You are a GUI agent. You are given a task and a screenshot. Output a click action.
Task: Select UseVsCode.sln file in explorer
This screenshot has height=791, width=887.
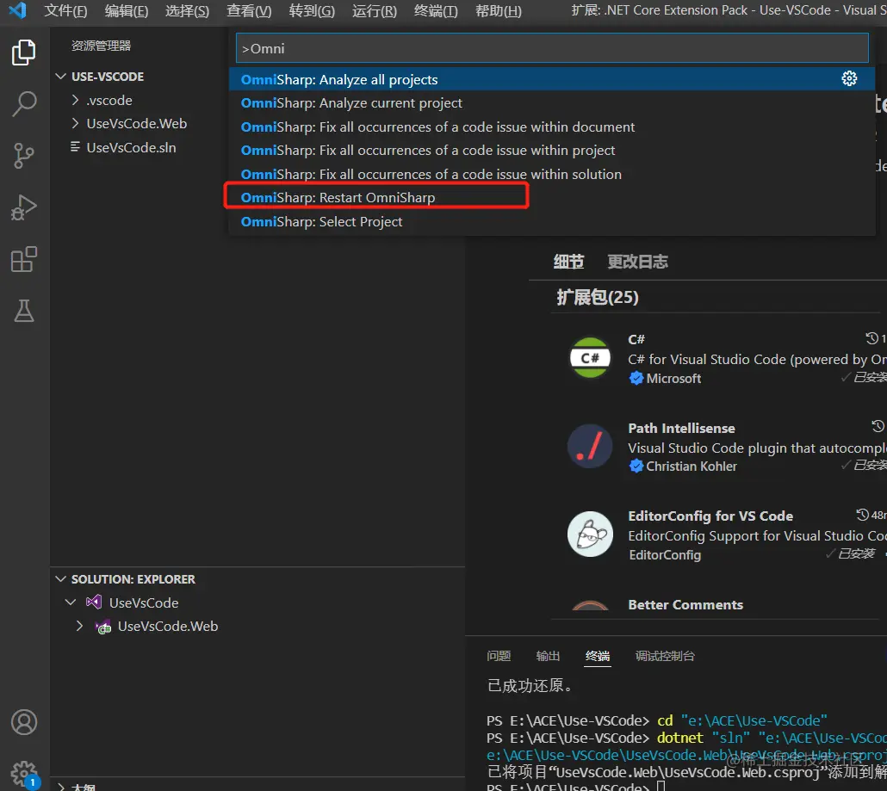(x=131, y=147)
